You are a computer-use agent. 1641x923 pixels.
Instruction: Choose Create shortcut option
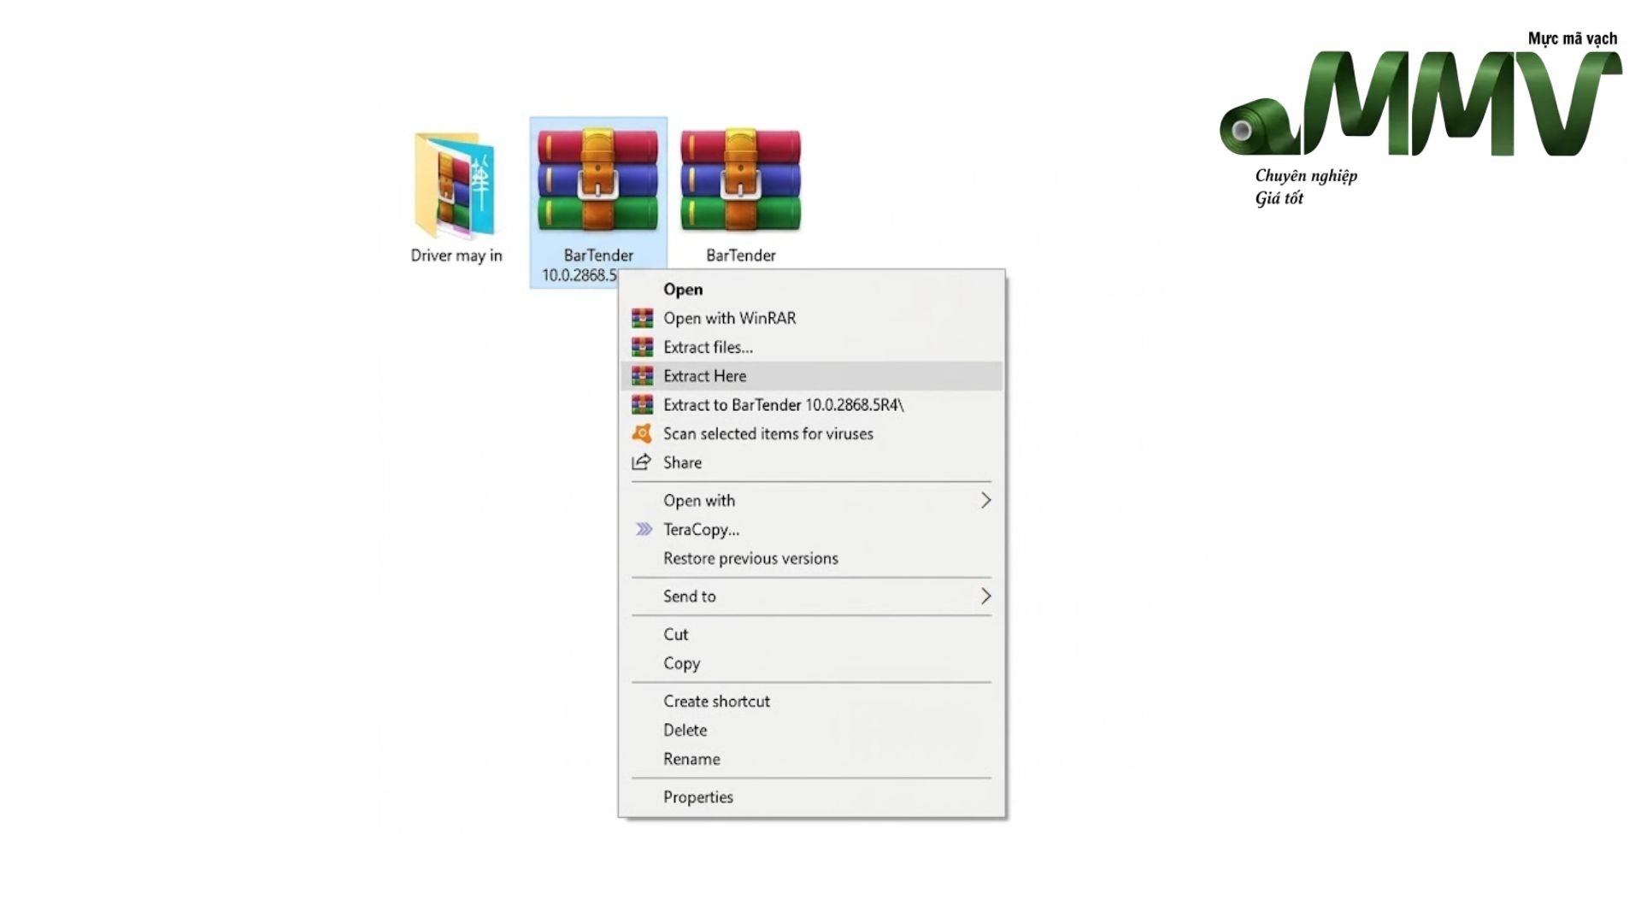(x=811, y=702)
